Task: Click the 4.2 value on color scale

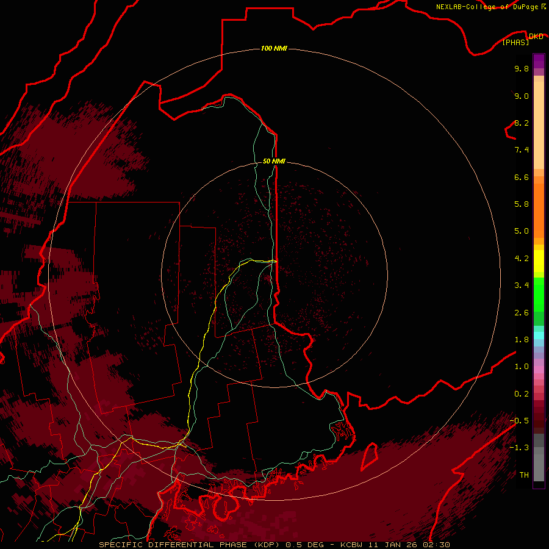Action: [x=522, y=259]
